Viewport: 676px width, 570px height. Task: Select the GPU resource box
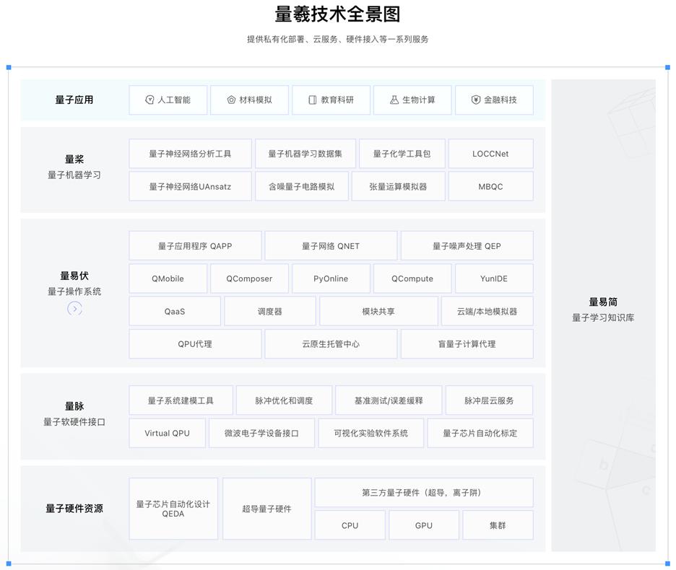[423, 525]
